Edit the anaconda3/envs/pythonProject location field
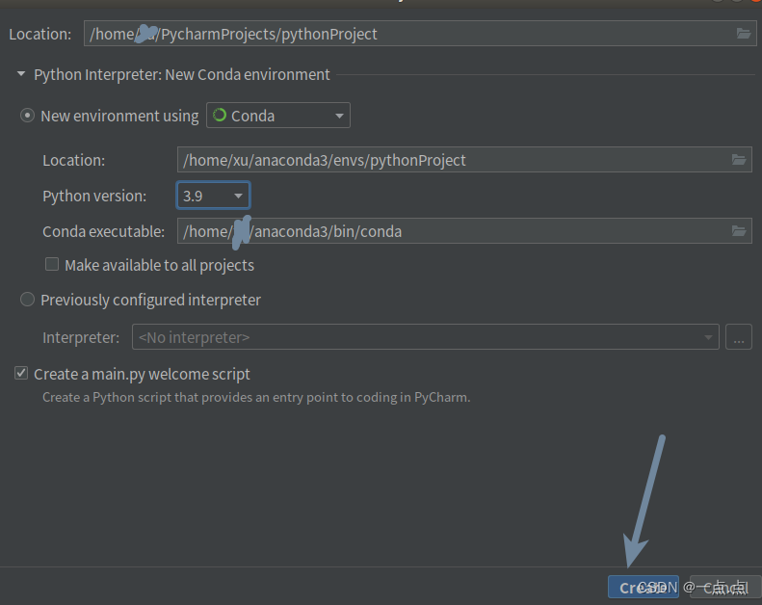The width and height of the screenshot is (762, 605). (464, 160)
